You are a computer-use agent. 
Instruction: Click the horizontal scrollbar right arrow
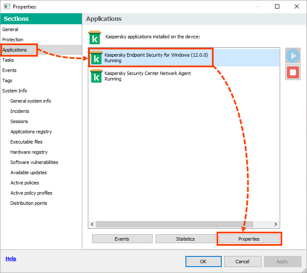click(276, 224)
